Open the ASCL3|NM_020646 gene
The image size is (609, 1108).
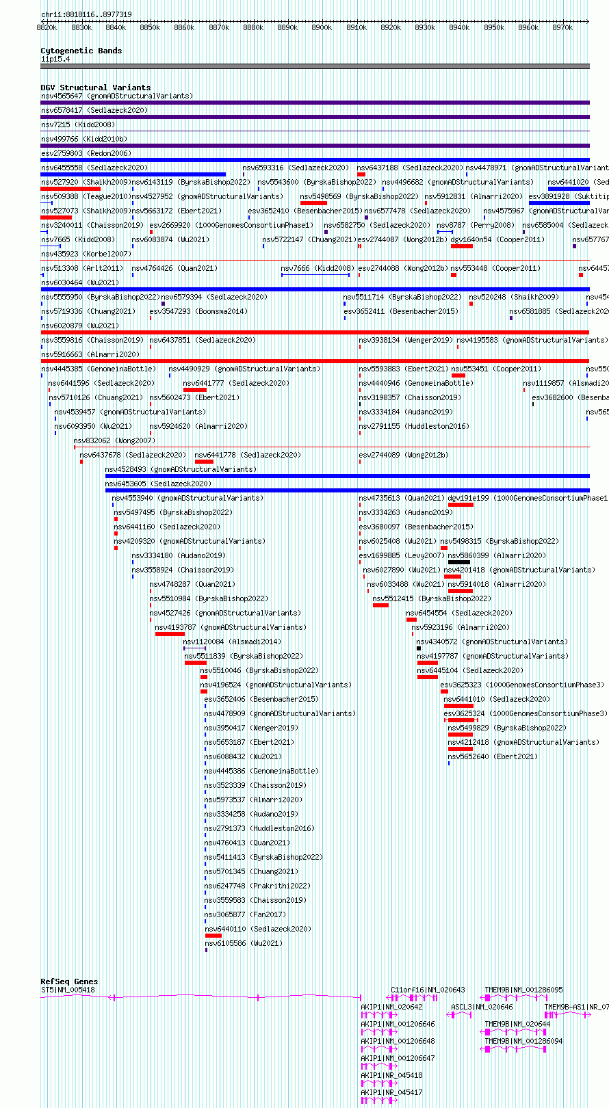click(x=460, y=1014)
